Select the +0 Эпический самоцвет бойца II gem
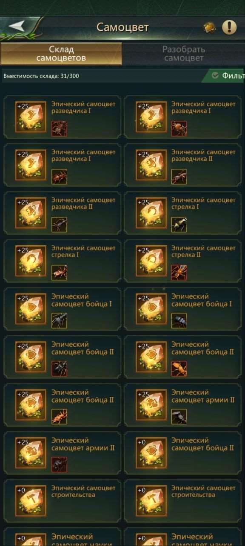The height and width of the screenshot is (546, 245). click(151, 452)
